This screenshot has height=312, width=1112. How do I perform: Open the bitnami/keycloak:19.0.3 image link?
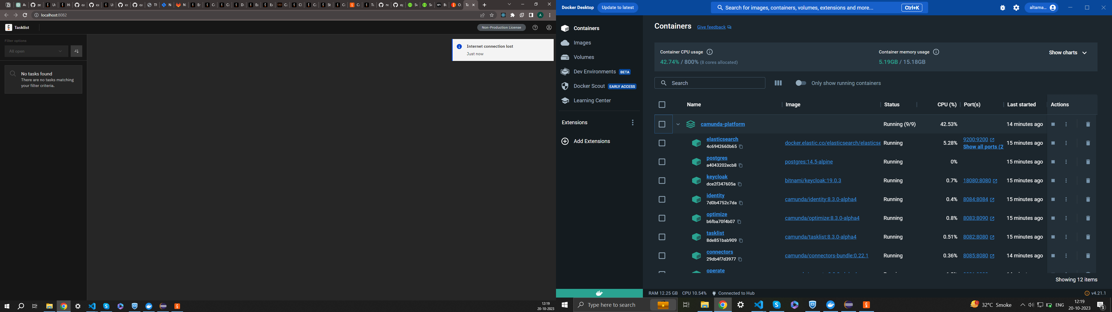coord(813,181)
